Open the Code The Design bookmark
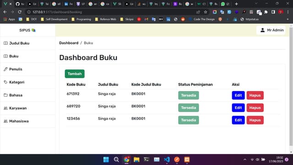The width and height of the screenshot is (293, 165). point(202,19)
